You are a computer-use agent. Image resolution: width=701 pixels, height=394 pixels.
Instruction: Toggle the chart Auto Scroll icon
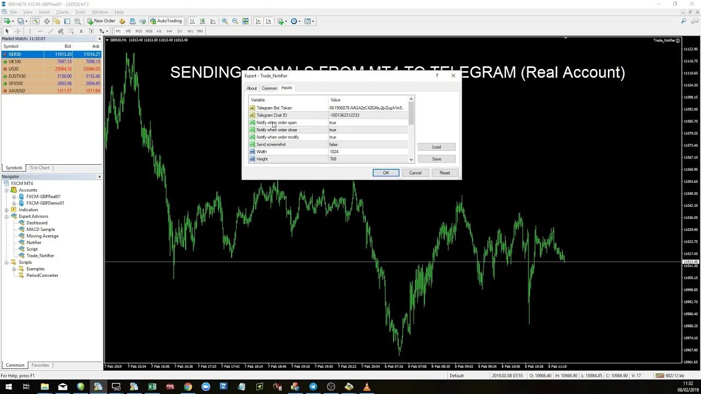click(258, 21)
